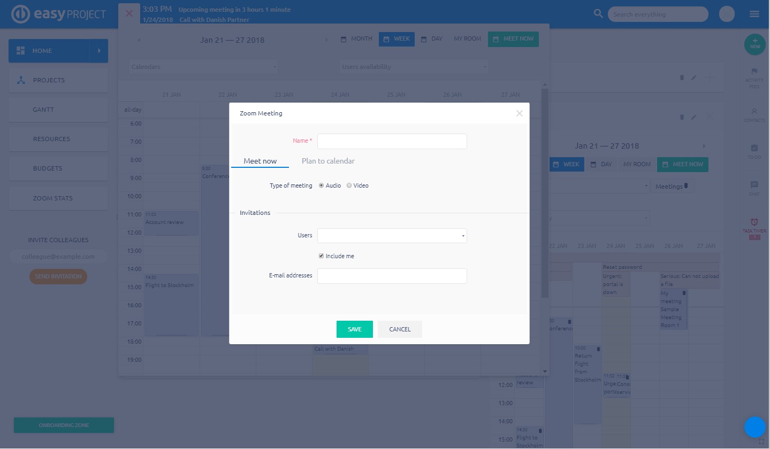770x449 pixels.
Task: Click the Save button
Action: click(354, 329)
